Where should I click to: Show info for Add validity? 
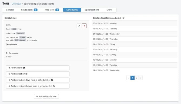pyautogui.click(x=24, y=68)
